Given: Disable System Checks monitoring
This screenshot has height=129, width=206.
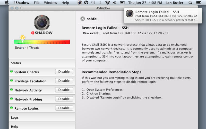Looking at the screenshot, I should coord(64,72).
